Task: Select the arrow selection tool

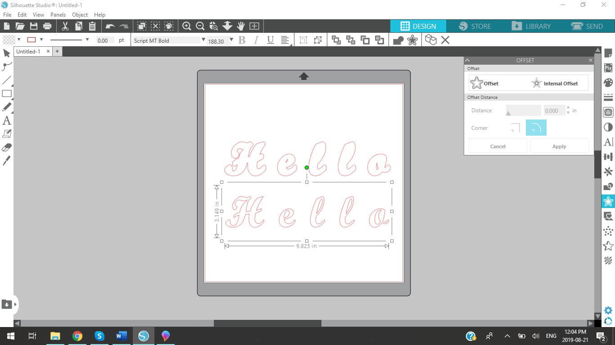Action: click(x=7, y=53)
